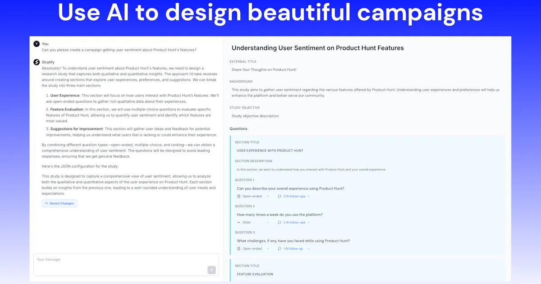Click the document icon for Question 1 type

[239, 196]
